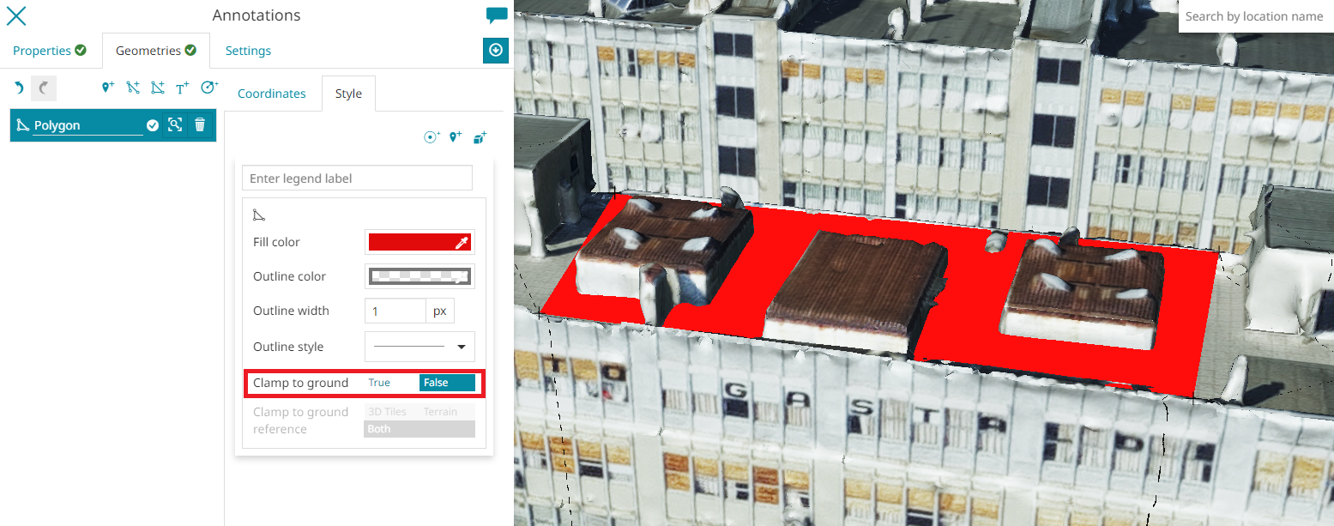Click the Enter legend label field
The image size is (1334, 526).
(x=357, y=178)
